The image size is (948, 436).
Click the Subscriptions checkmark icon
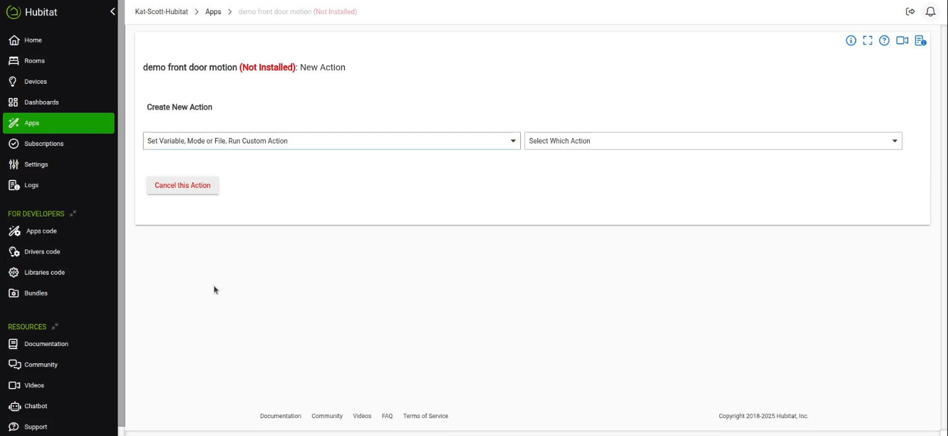tap(14, 143)
